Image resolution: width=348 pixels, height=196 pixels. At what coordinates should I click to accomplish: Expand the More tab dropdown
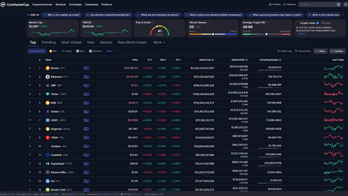[159, 42]
